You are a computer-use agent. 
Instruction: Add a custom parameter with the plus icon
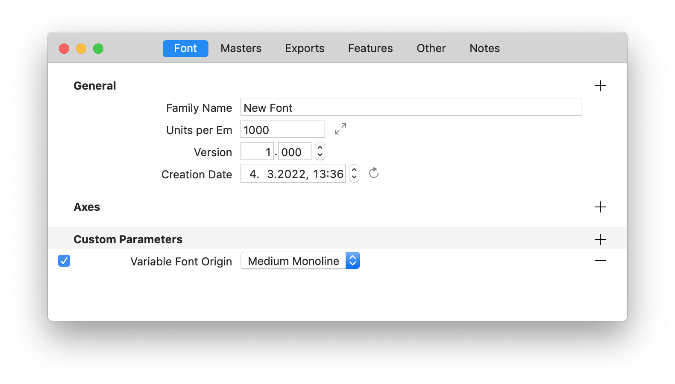(600, 239)
